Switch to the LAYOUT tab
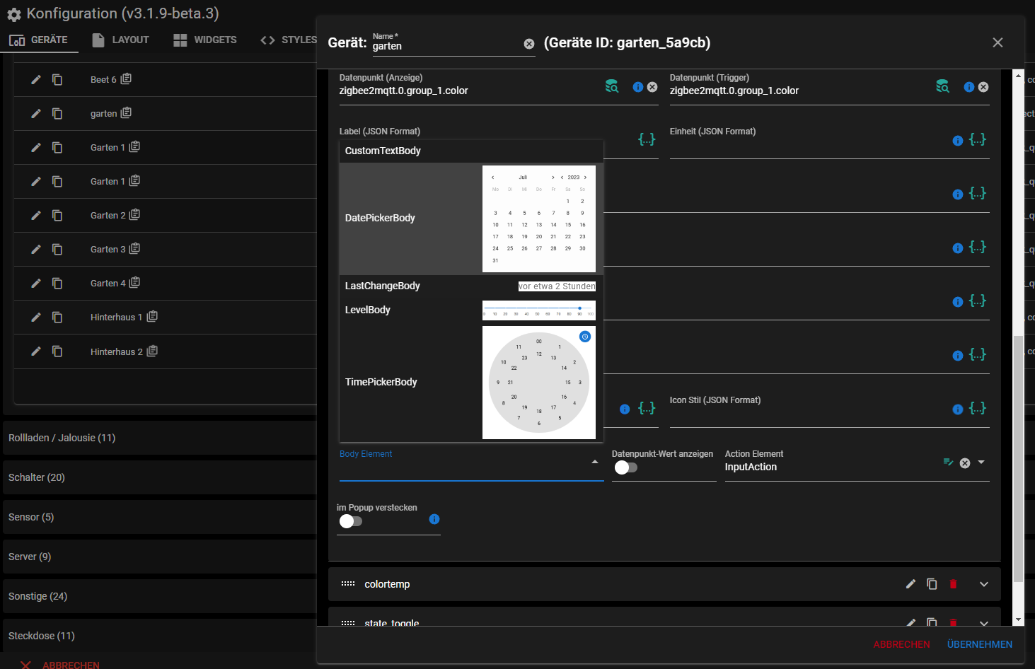The image size is (1035, 669). 121,40
